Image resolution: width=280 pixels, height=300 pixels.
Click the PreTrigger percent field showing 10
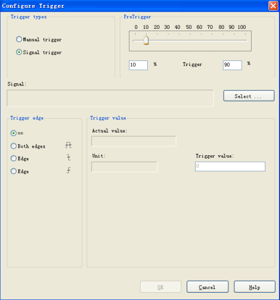[x=138, y=65]
